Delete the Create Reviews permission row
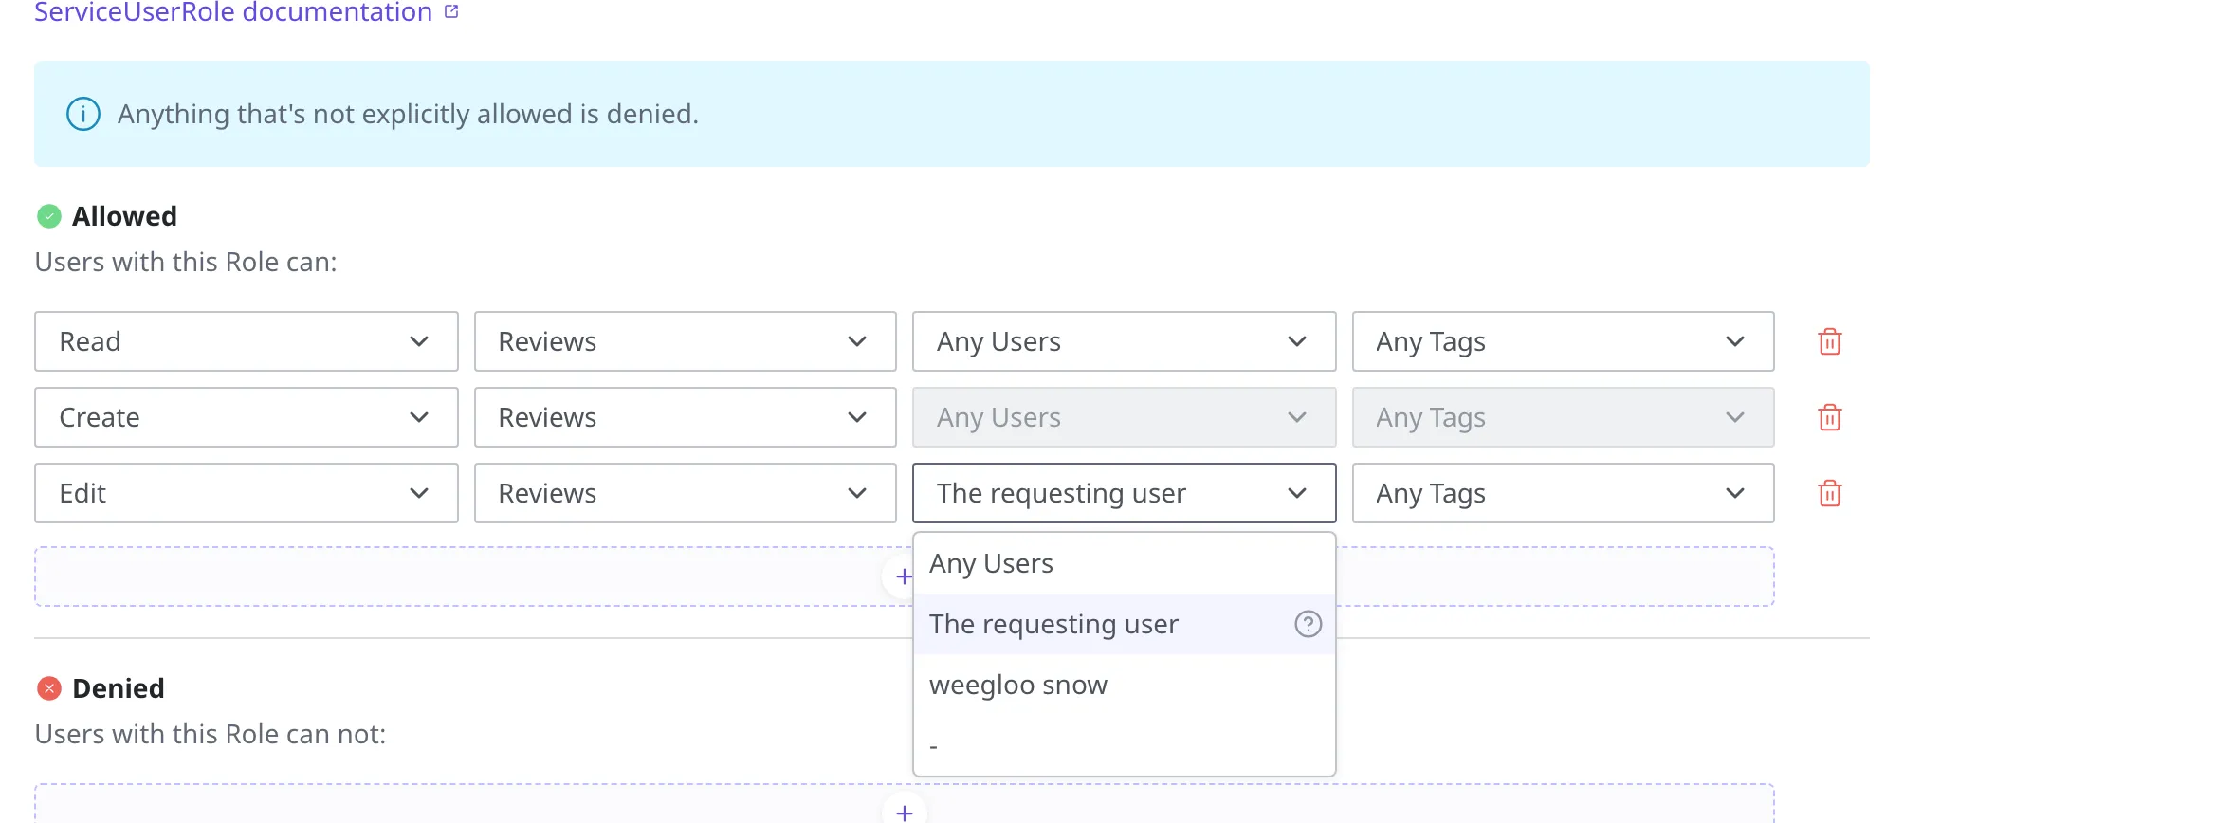This screenshot has width=2234, height=823. point(1829,417)
